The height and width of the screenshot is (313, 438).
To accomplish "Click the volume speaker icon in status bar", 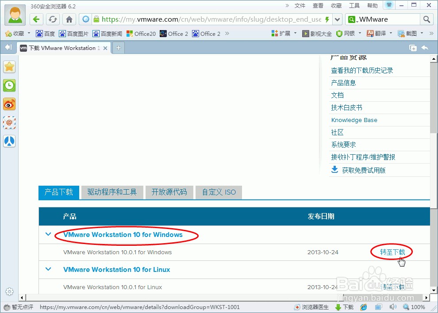I will click(x=392, y=307).
